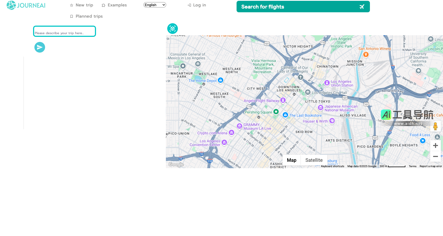Click airplane icon in Search for flights
The height and width of the screenshot is (236, 443).
pyautogui.click(x=362, y=7)
